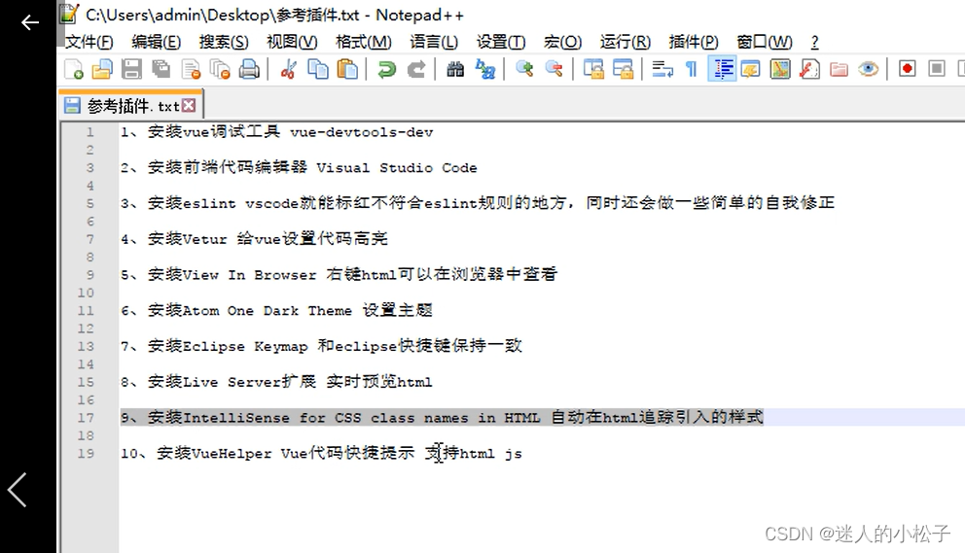965x553 pixels.
Task: Click the line mentioning Visual Studio Code
Action: (x=299, y=167)
